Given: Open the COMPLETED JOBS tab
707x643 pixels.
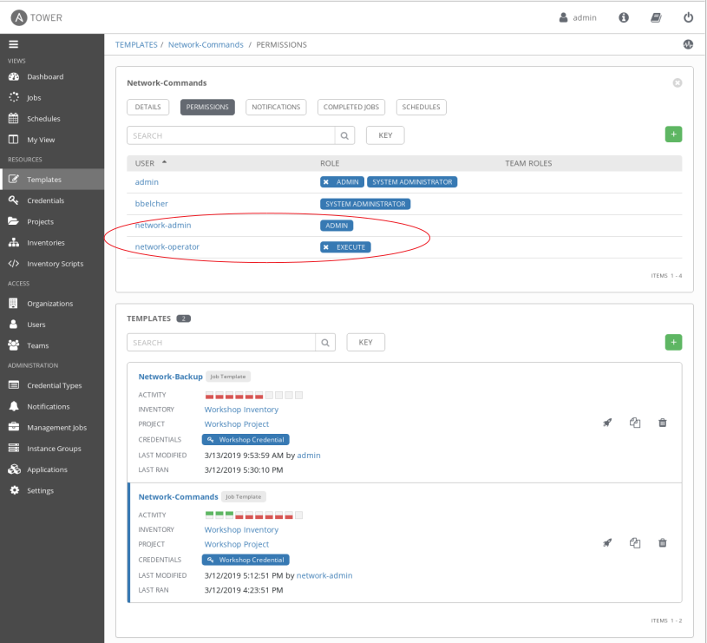Looking at the screenshot, I should point(351,107).
